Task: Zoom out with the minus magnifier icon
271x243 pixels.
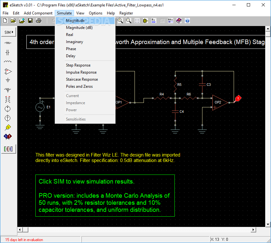Action: point(129,21)
